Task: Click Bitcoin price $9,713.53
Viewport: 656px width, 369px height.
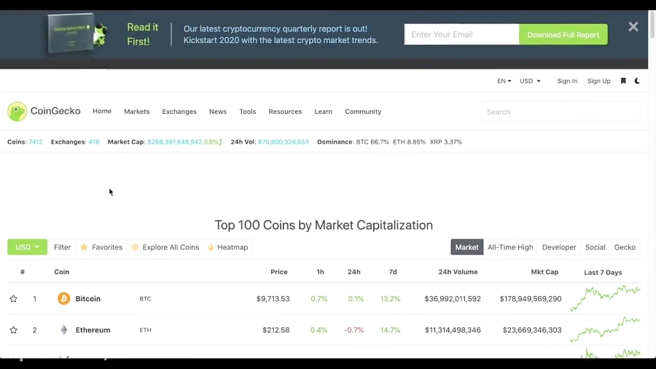Action: 273,299
